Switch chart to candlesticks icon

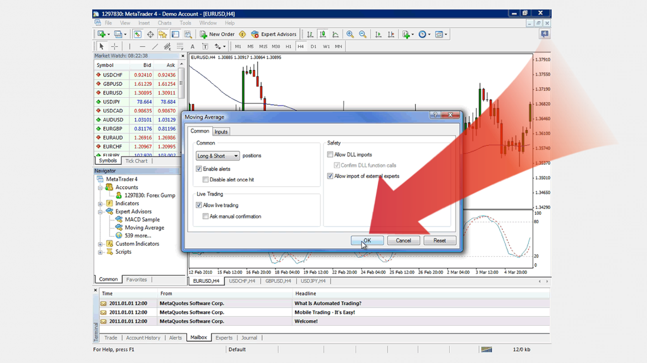pyautogui.click(x=323, y=34)
